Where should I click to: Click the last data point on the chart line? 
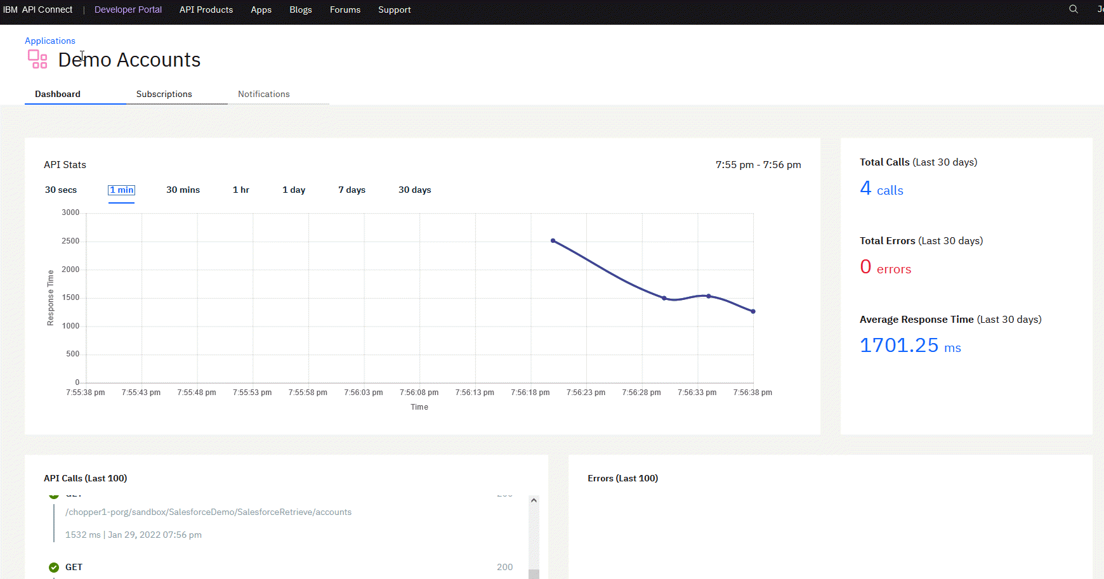753,311
